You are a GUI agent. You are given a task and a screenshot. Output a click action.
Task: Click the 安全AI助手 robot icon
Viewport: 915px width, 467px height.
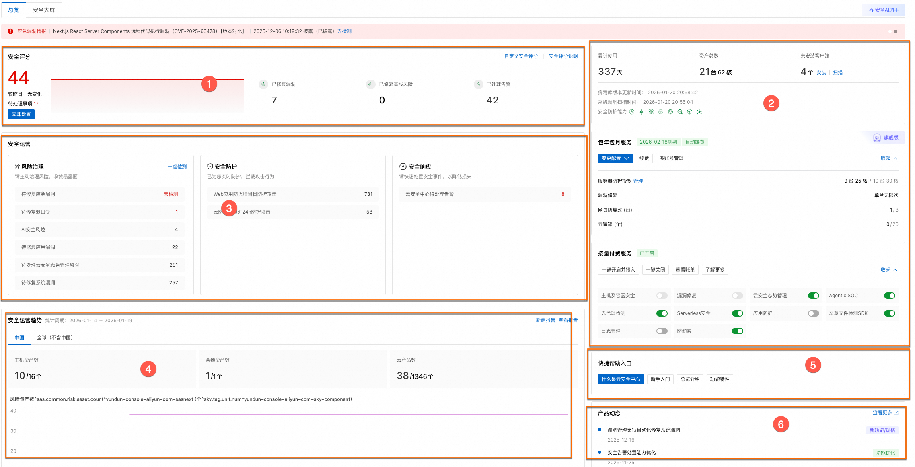point(871,10)
